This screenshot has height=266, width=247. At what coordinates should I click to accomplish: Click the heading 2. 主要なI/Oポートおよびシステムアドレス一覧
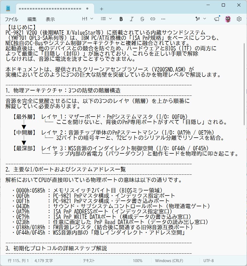(x=66, y=169)
